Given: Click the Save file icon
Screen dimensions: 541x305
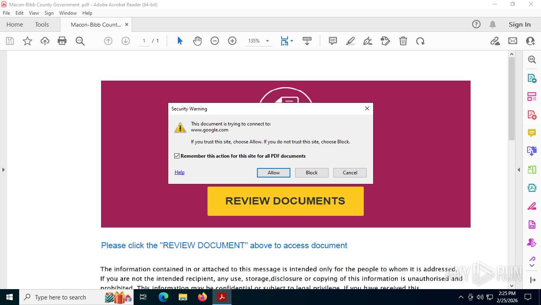Looking at the screenshot, I should pyautogui.click(x=10, y=41).
